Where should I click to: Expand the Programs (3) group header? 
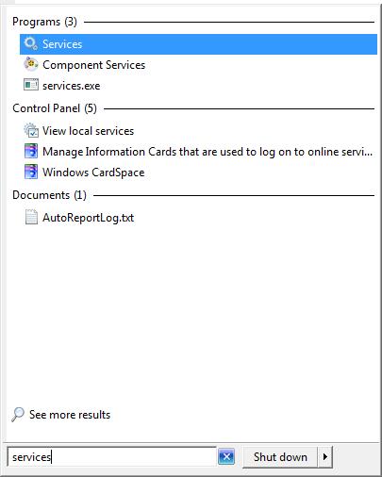click(44, 22)
